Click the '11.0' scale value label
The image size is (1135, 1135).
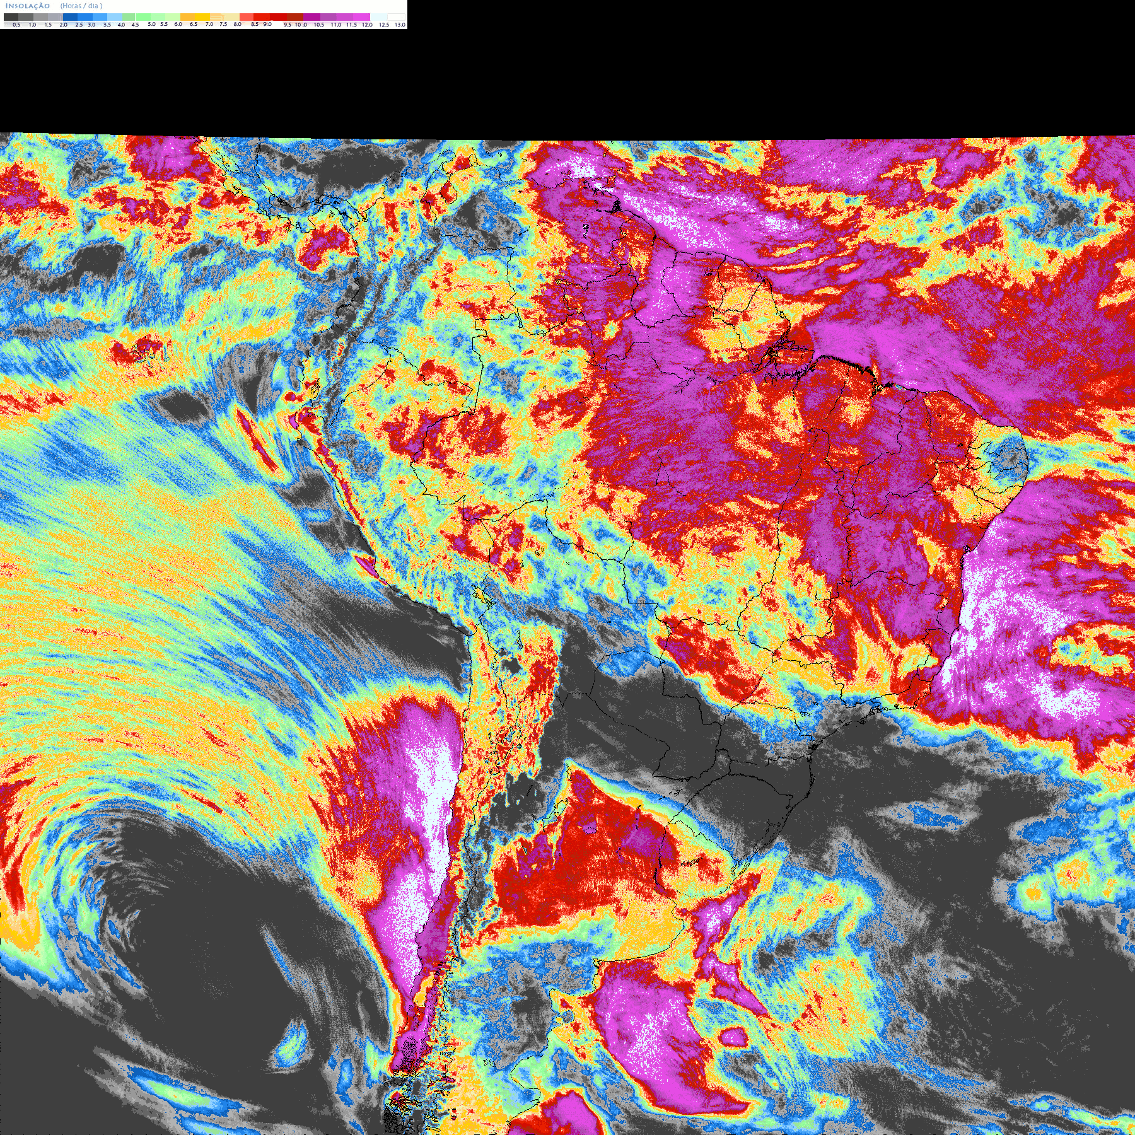point(336,25)
